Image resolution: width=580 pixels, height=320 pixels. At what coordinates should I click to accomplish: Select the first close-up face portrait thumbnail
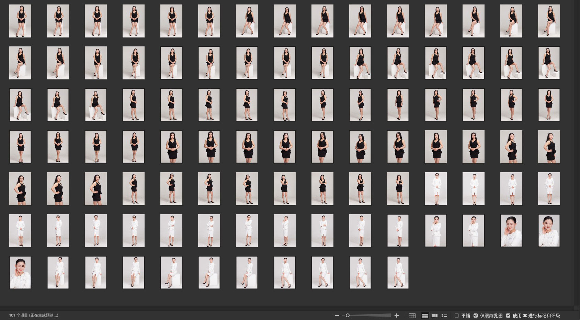511,231
